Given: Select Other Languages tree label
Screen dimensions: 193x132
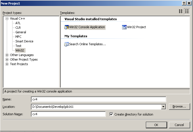Looking at the screenshot, I should (x=22, y=55).
